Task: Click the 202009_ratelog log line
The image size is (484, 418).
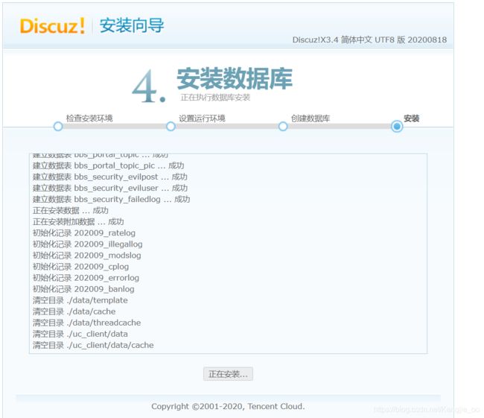Action: (x=84, y=233)
